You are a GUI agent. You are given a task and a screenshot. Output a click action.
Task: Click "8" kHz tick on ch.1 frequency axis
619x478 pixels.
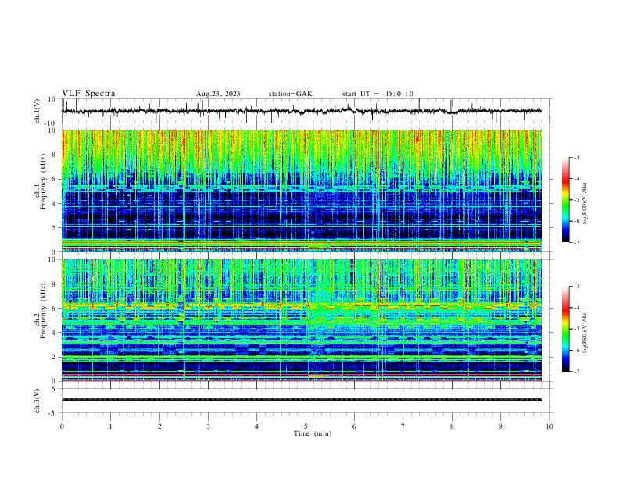pos(54,155)
